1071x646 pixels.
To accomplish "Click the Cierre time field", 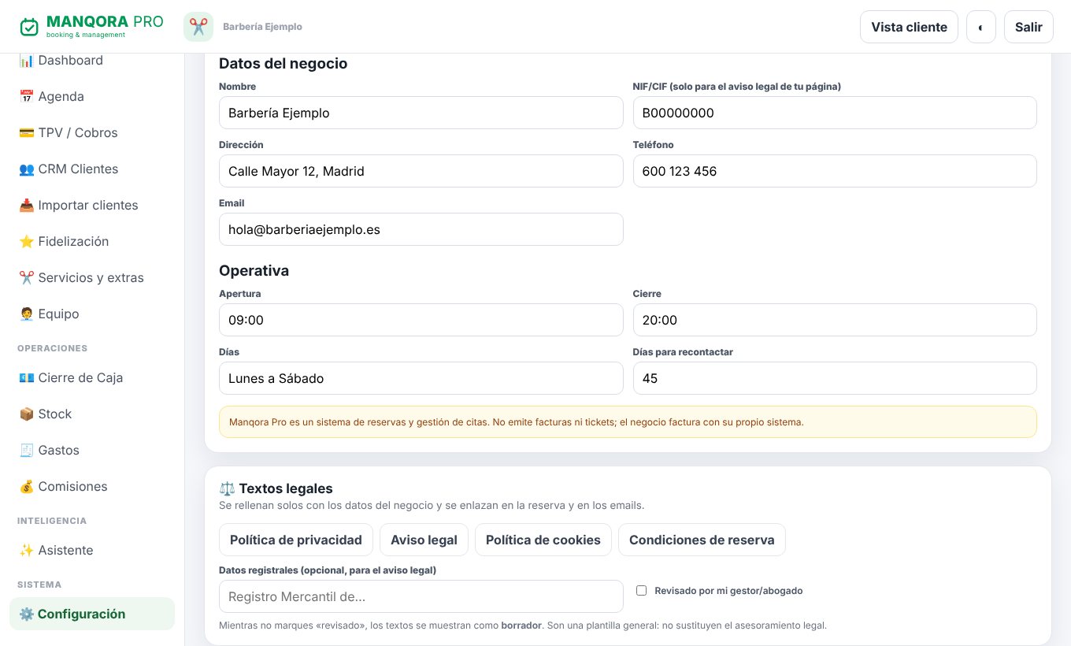I will tap(835, 320).
